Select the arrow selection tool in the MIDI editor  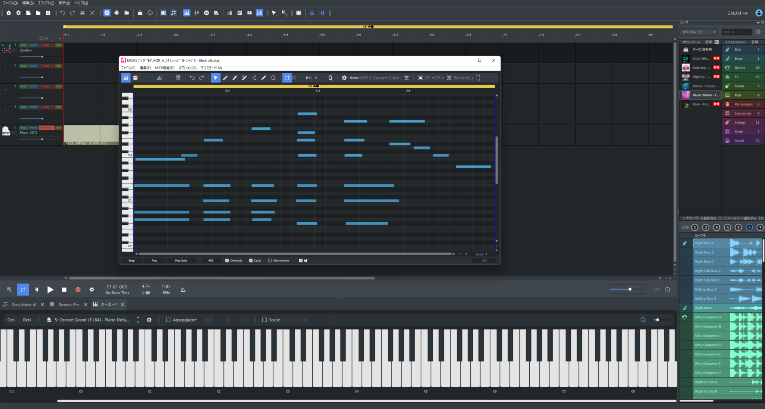click(x=216, y=78)
